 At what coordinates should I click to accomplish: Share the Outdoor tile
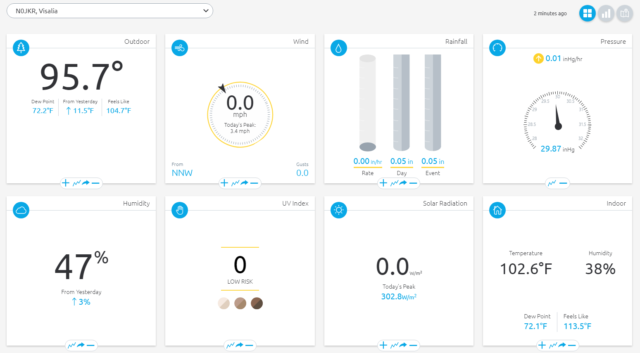pyautogui.click(x=86, y=183)
